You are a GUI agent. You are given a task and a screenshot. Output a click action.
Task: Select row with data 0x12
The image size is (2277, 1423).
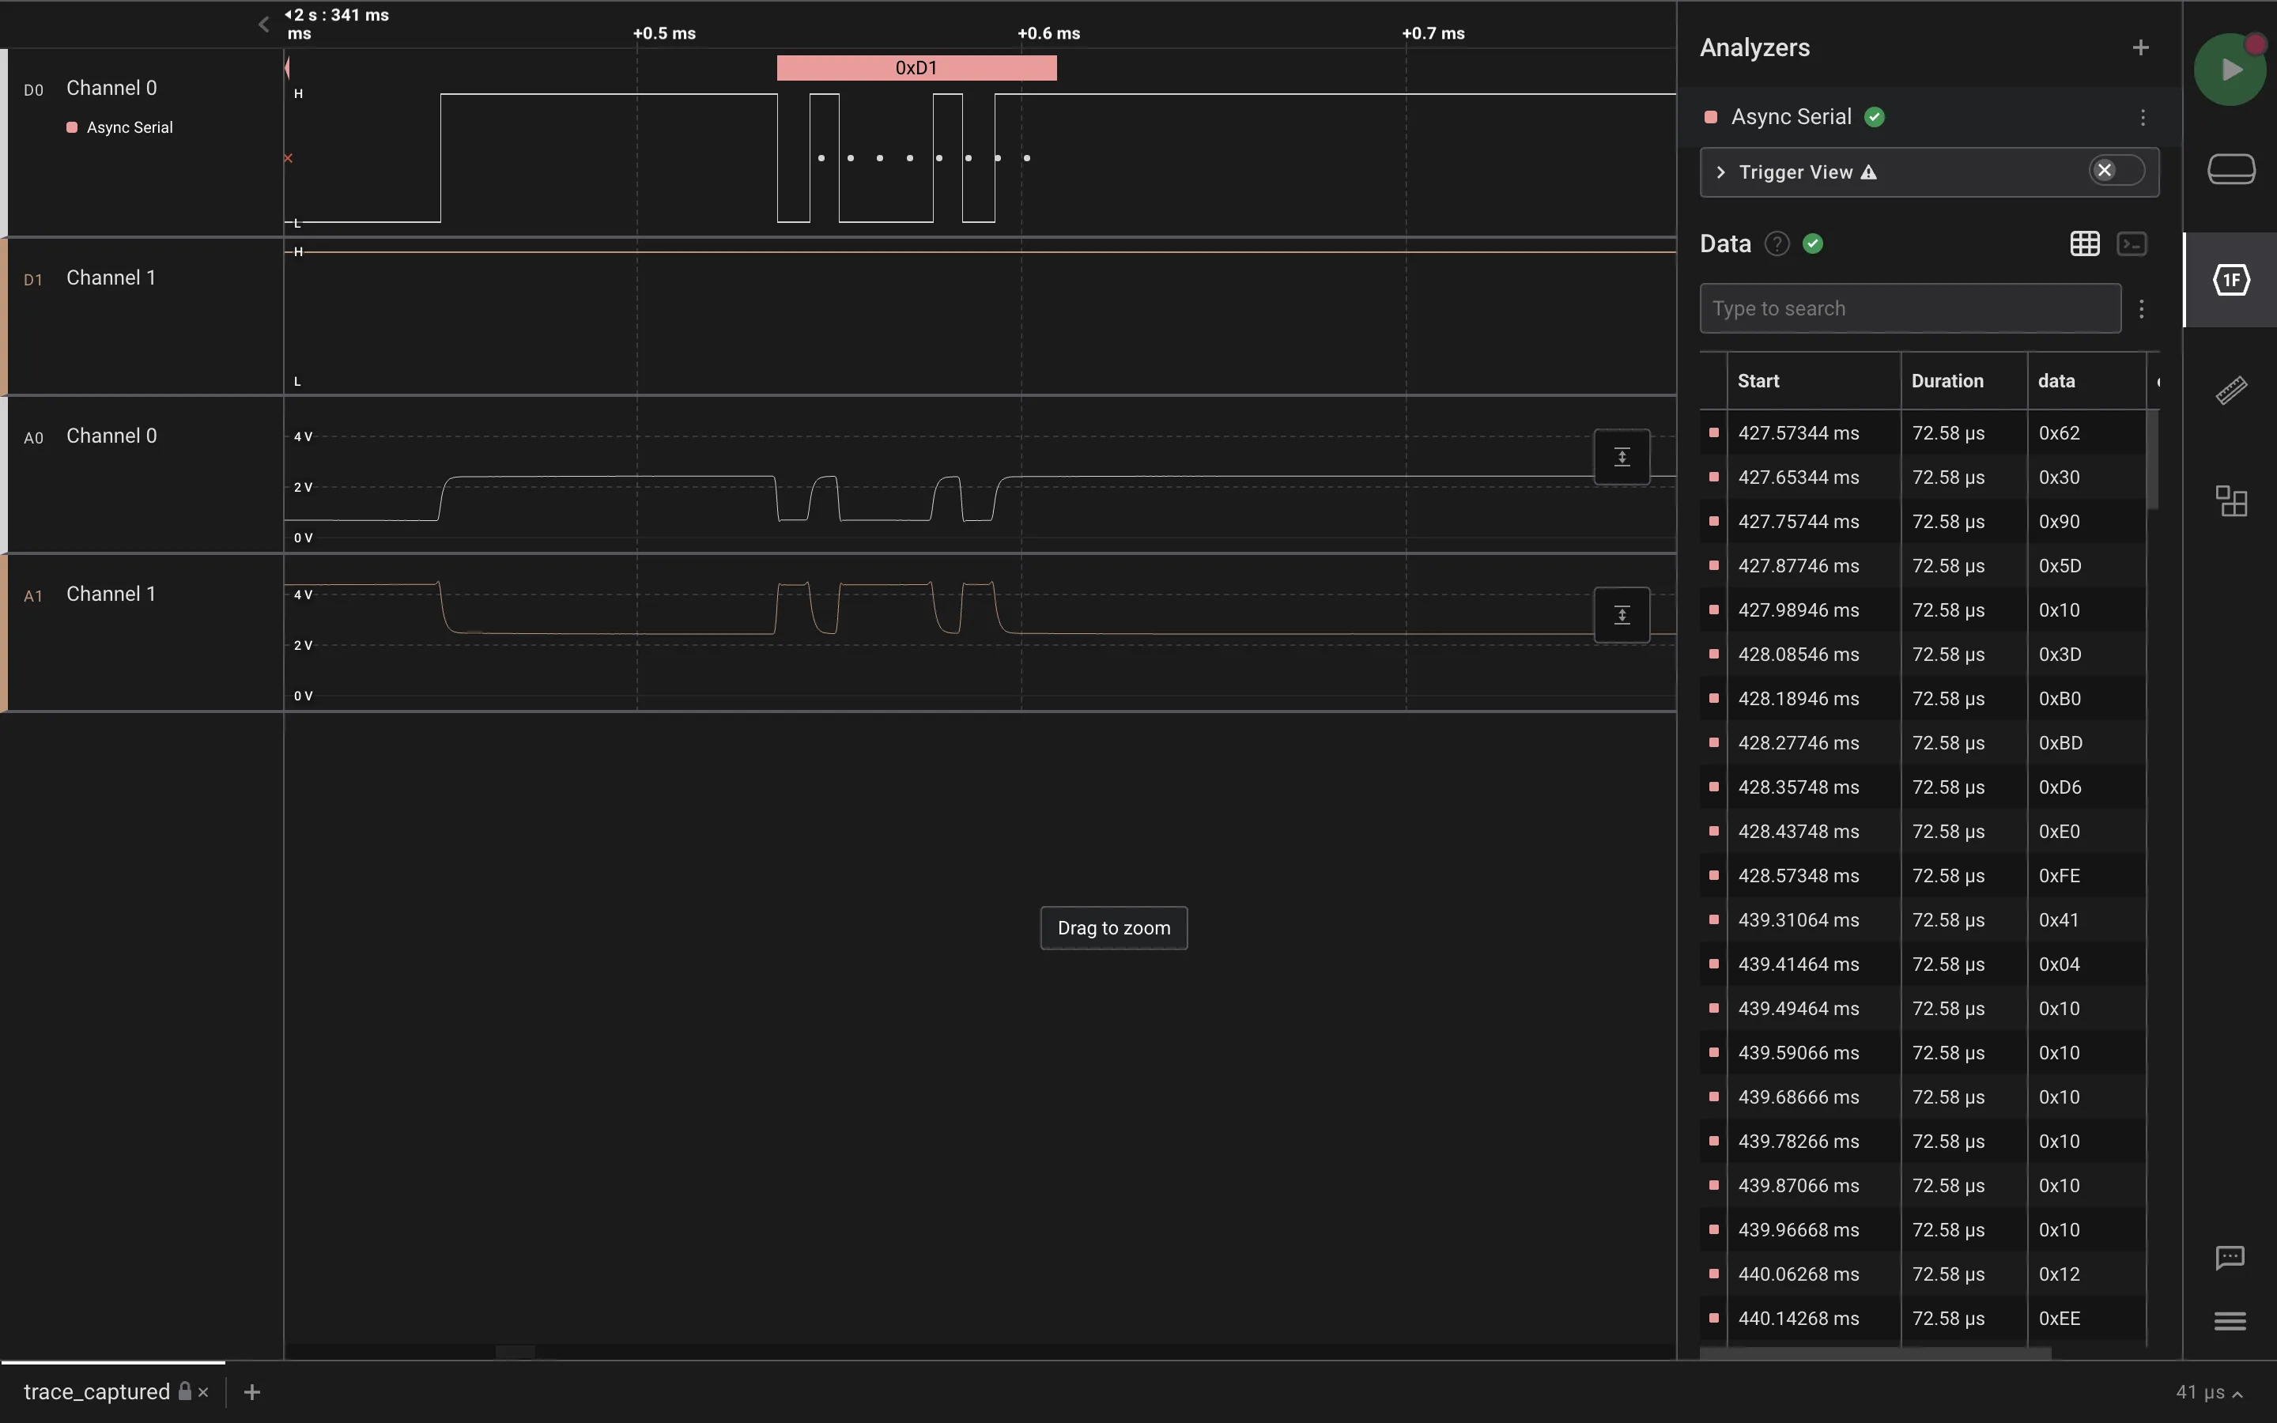[x=1922, y=1274]
